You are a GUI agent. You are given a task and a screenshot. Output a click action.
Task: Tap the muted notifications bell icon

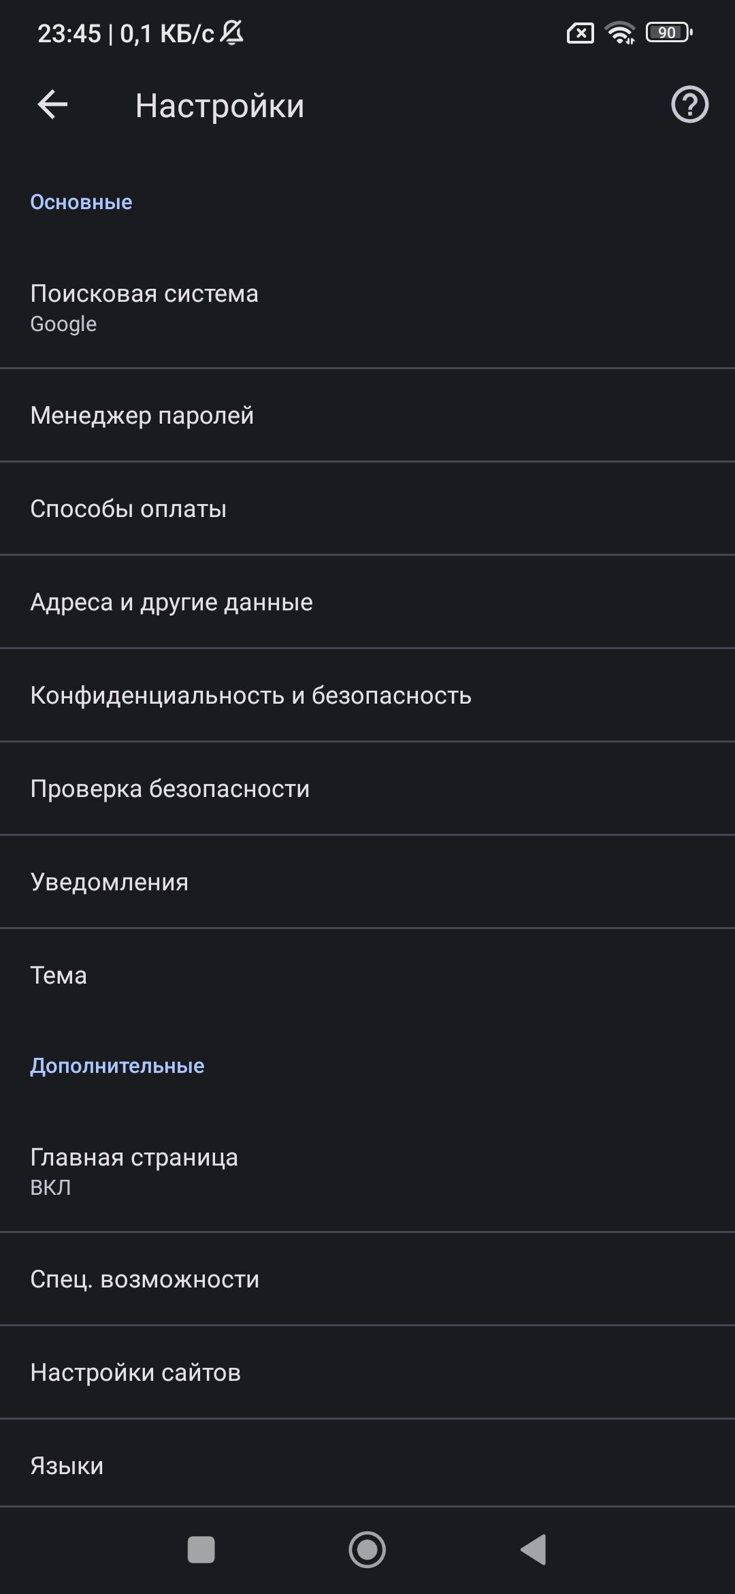(232, 33)
